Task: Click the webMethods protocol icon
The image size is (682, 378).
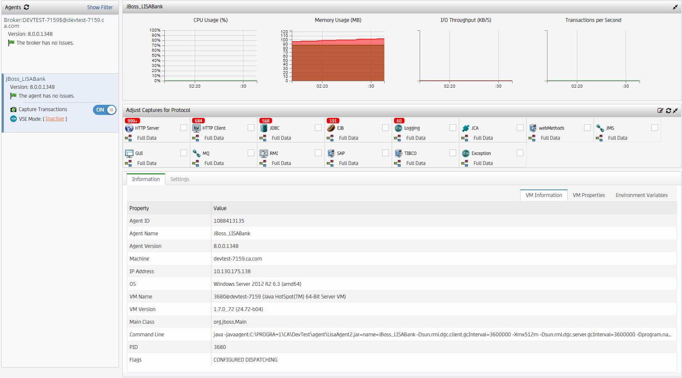Action: point(533,128)
